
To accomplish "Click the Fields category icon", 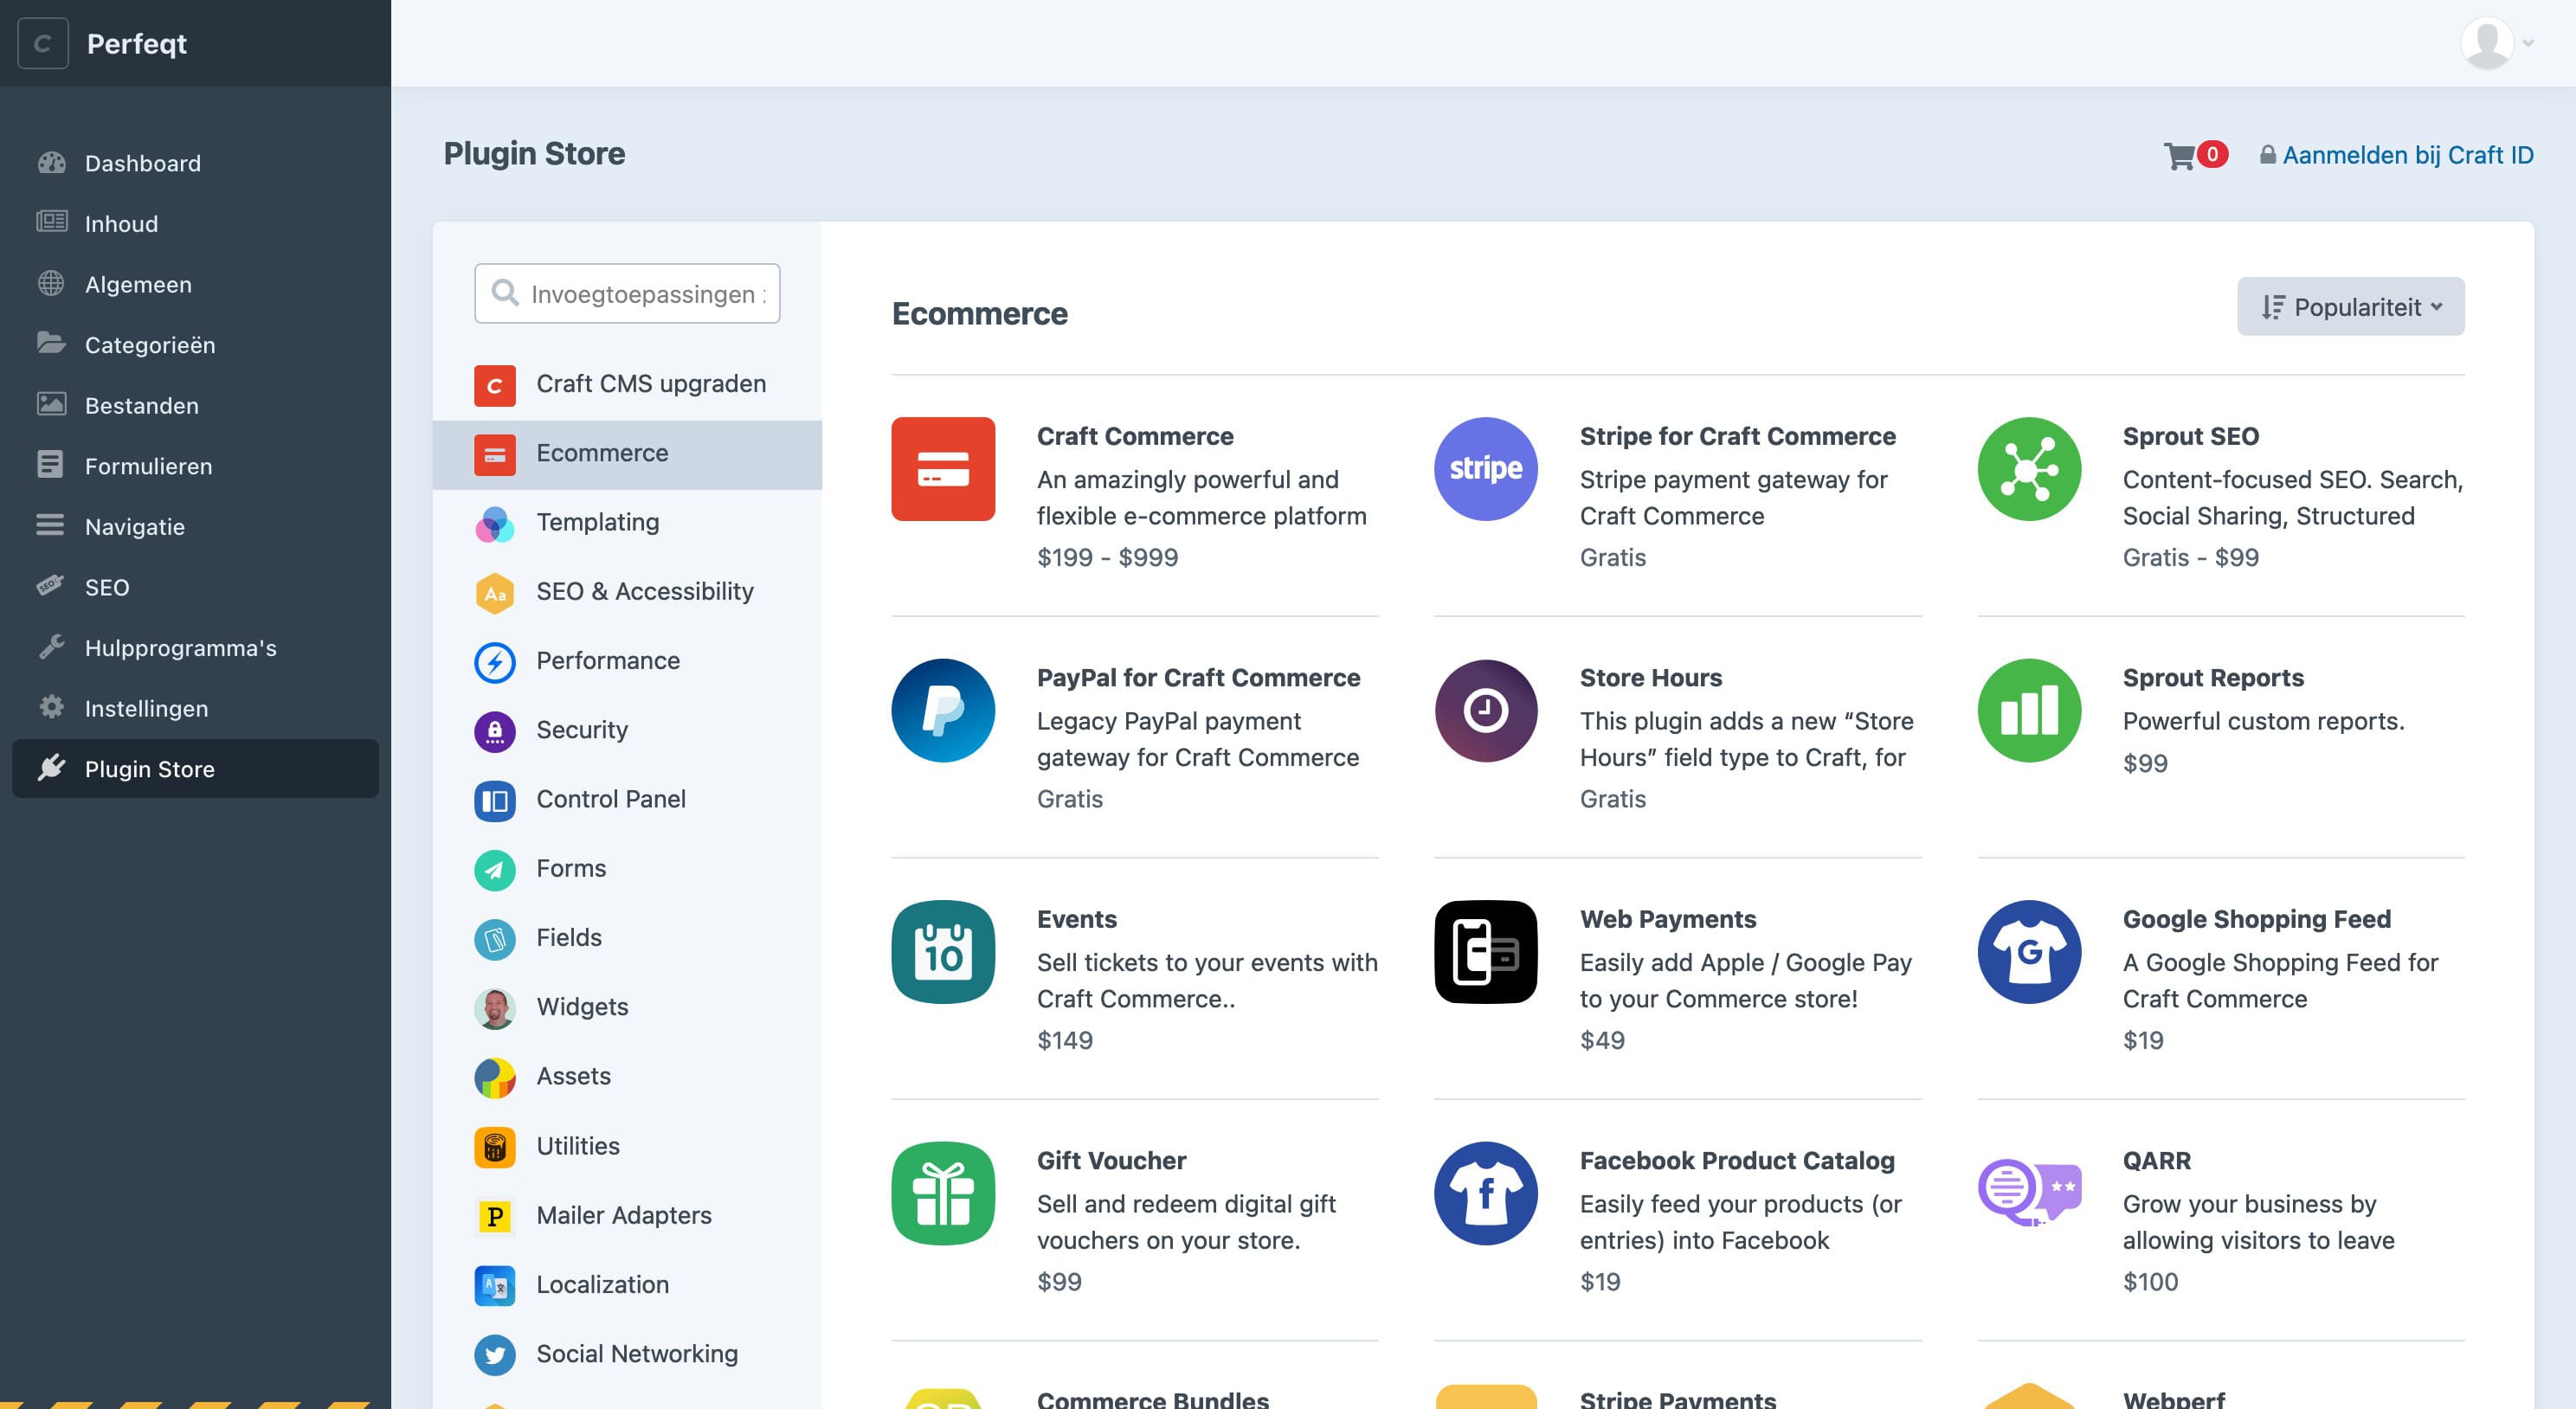I will [494, 939].
